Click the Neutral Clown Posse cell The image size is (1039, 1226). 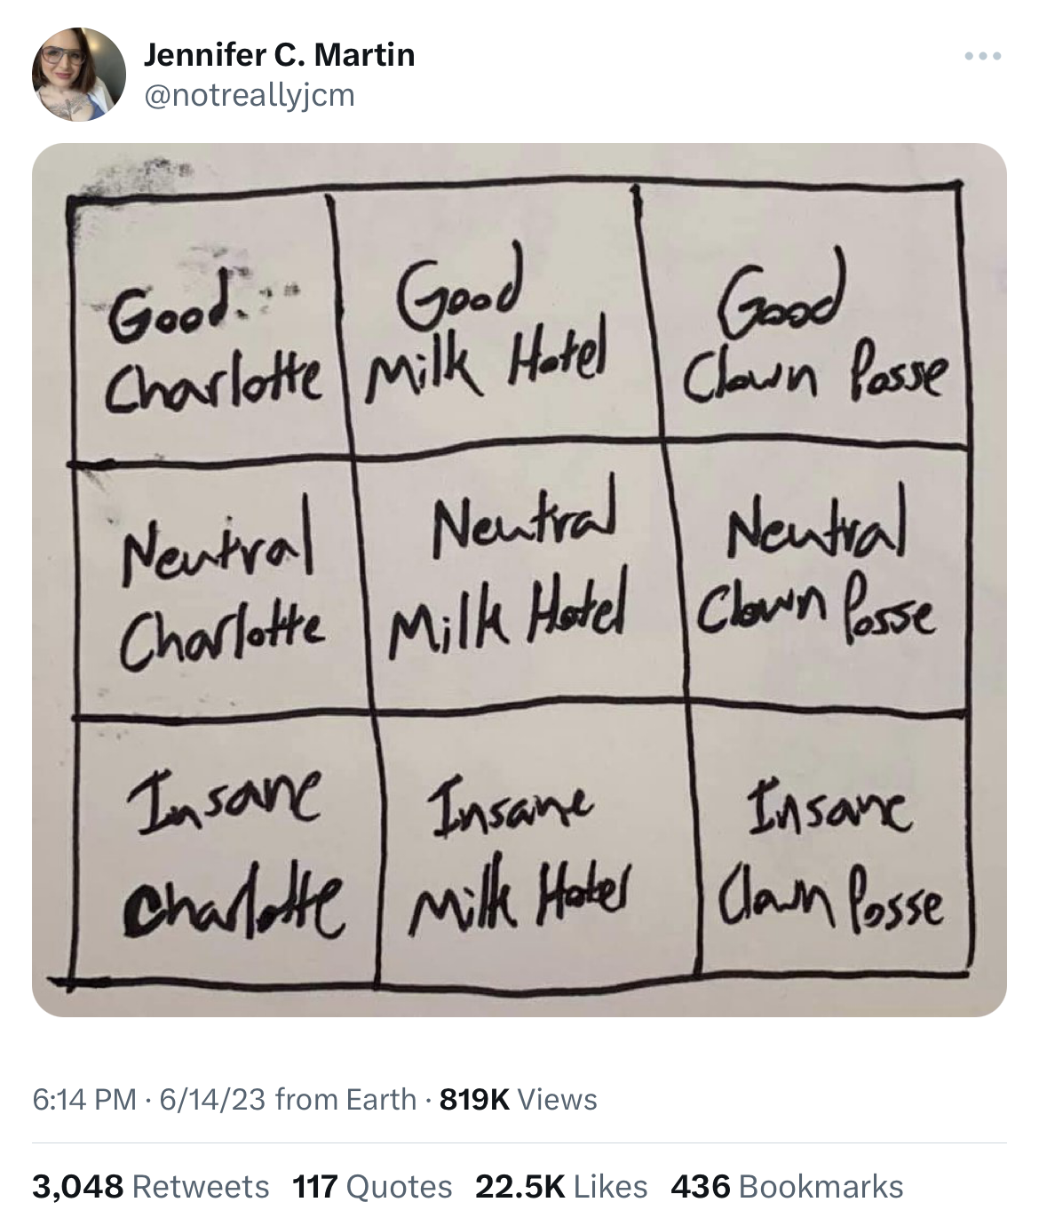[817, 577]
